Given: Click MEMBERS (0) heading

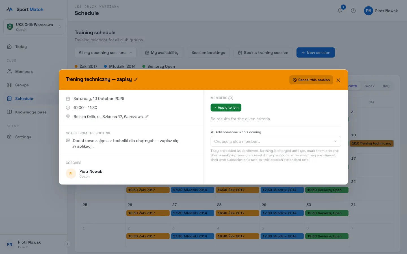Looking at the screenshot, I should 222,98.
